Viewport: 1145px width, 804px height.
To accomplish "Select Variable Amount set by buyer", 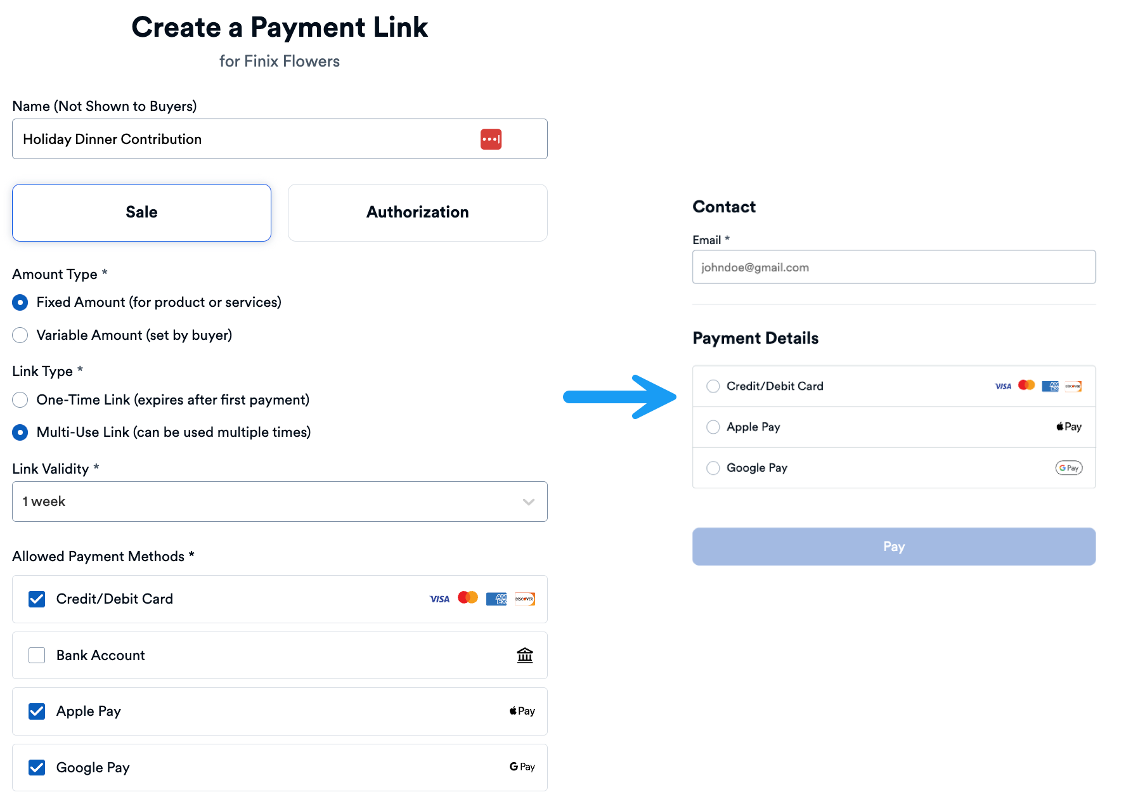I will click(x=20, y=335).
